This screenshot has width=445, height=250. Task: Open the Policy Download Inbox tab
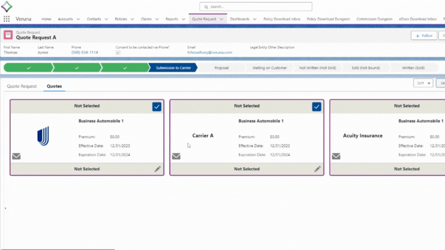282,19
